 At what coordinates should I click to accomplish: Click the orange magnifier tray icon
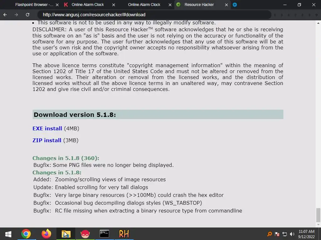(x=270, y=234)
